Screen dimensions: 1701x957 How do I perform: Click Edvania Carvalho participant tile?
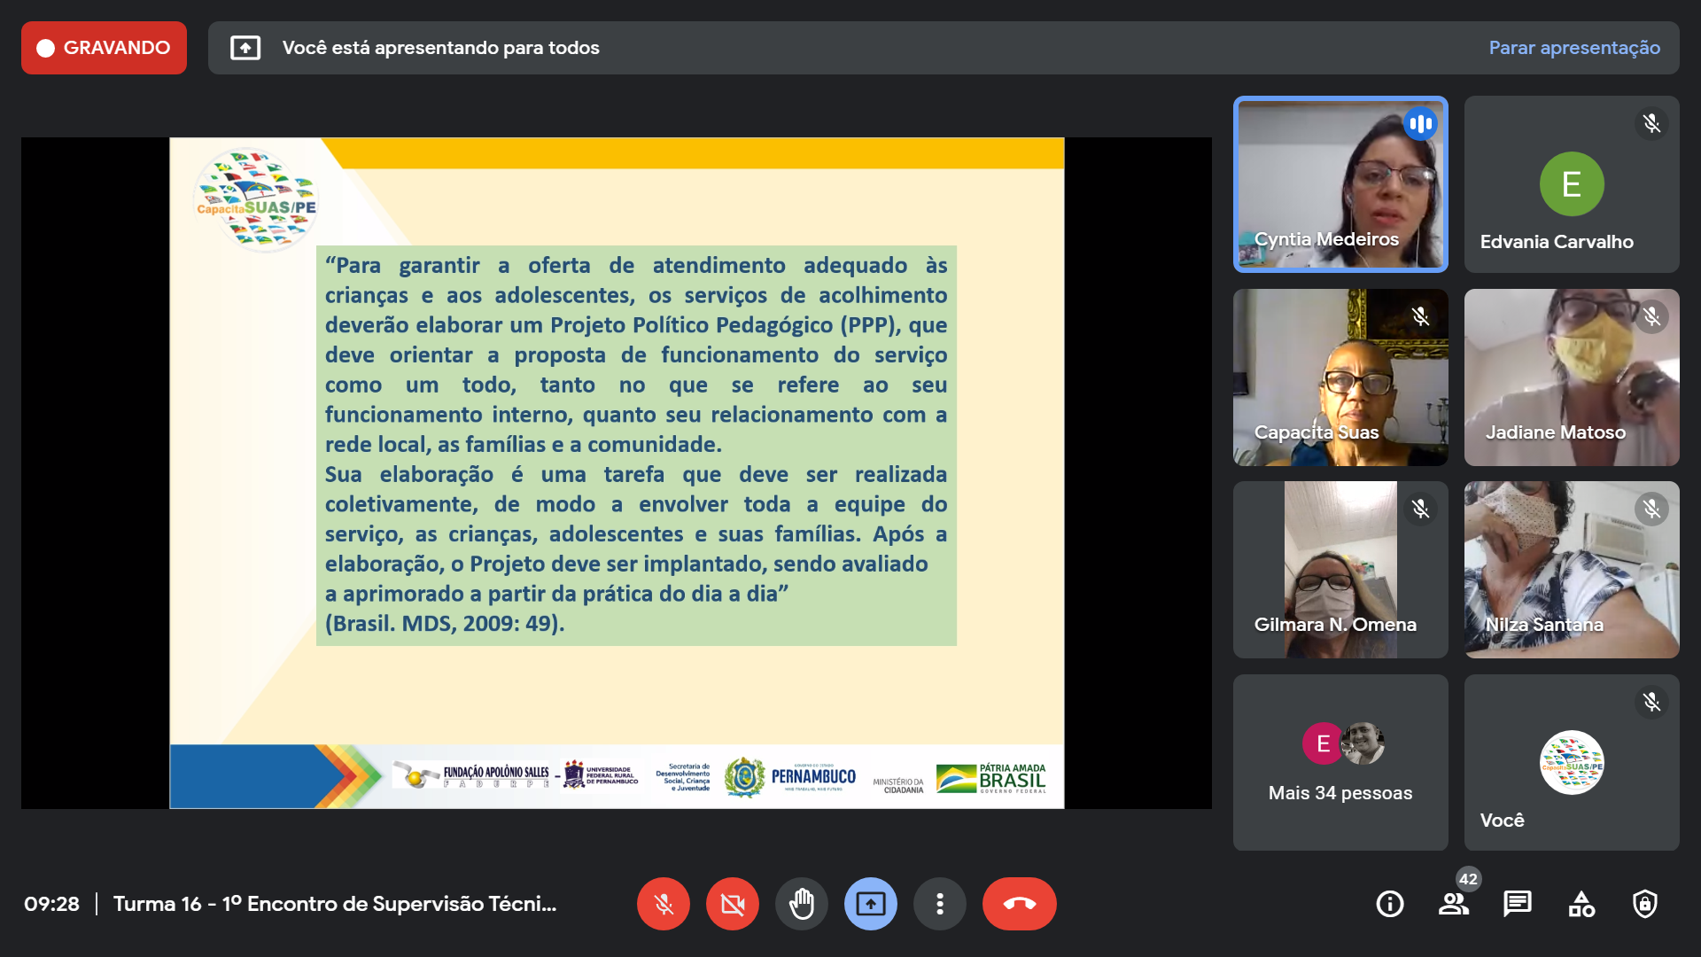[x=1571, y=184]
